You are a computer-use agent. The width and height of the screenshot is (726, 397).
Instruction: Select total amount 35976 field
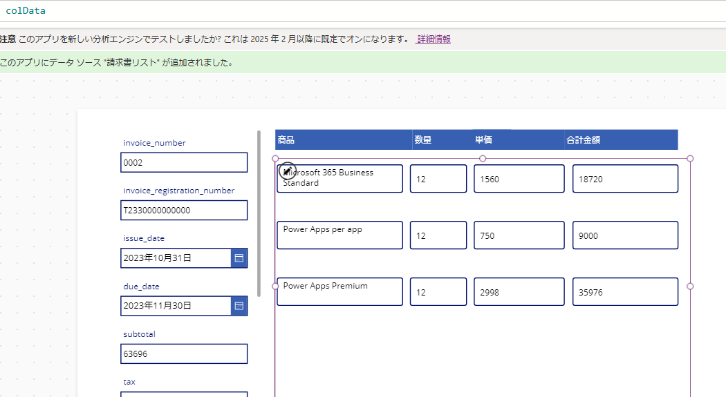625,291
